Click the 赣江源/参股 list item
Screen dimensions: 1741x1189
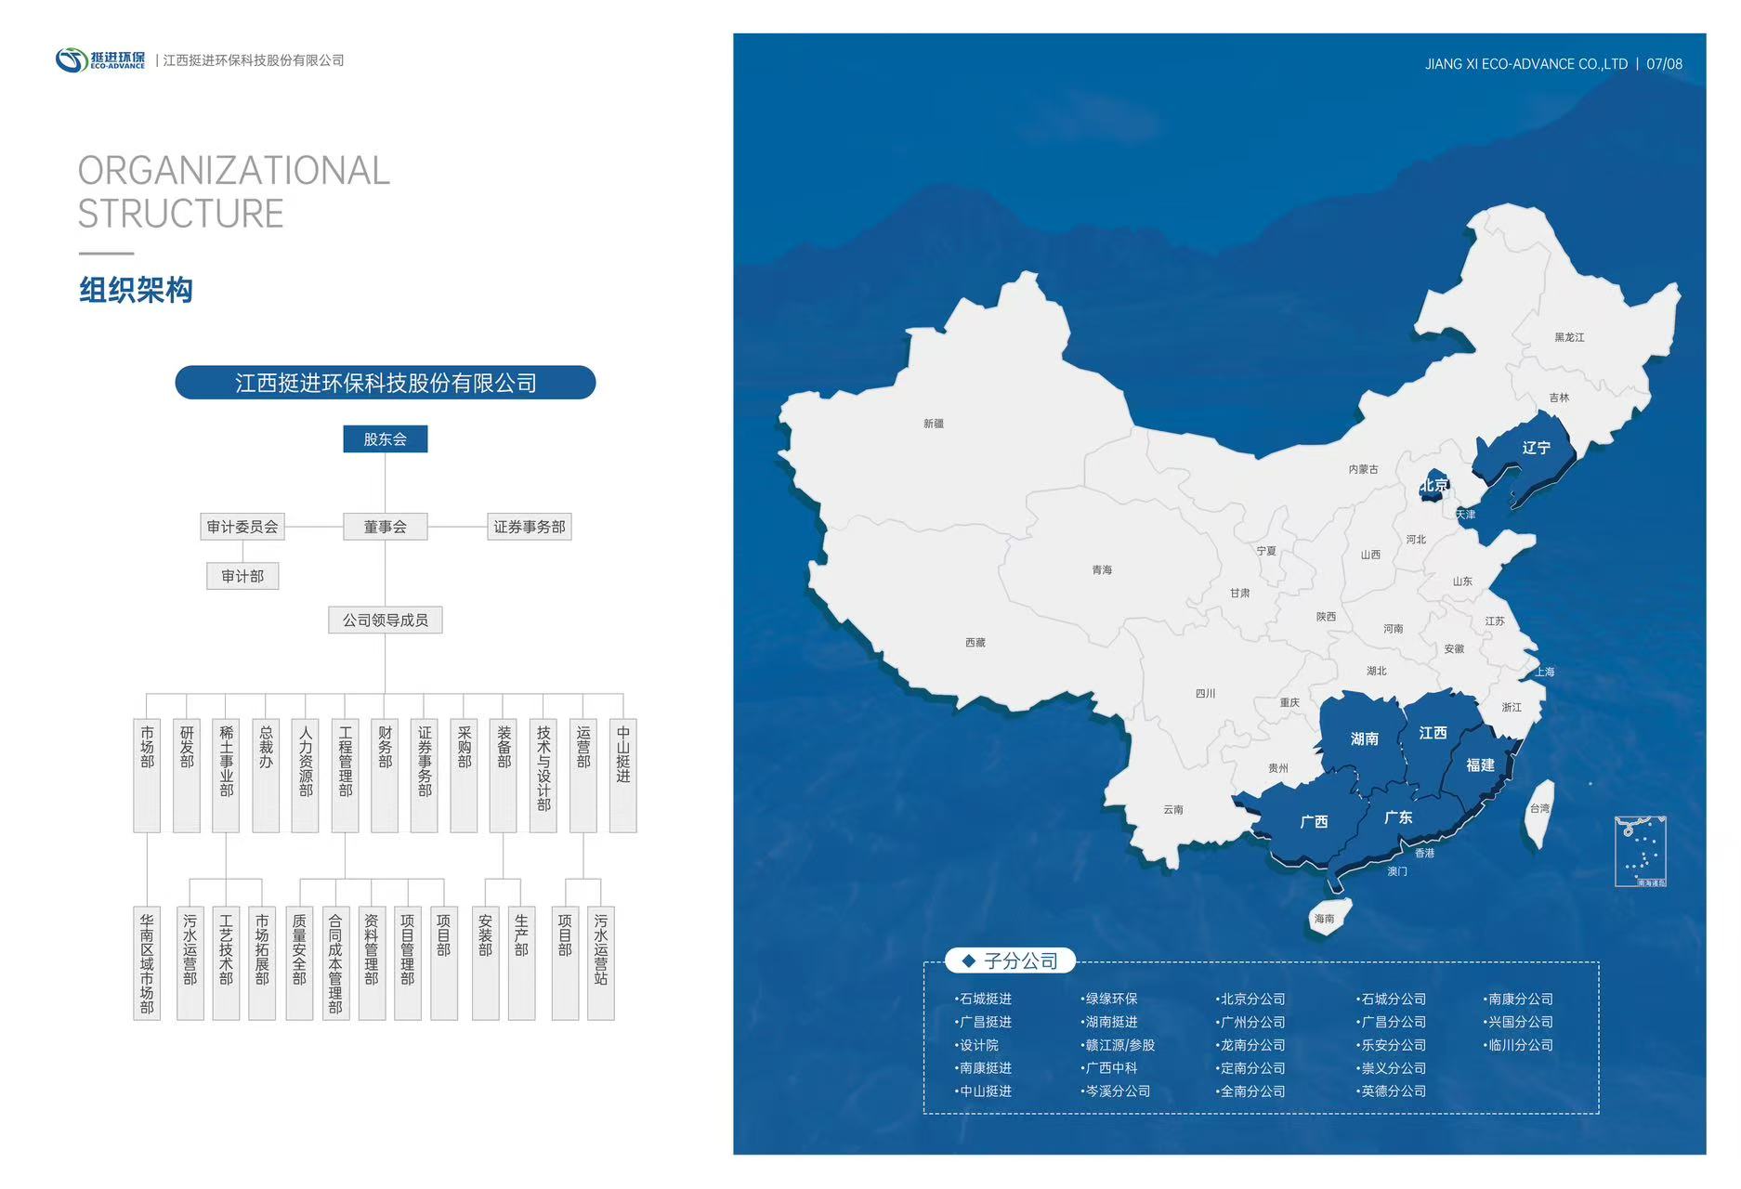(1119, 1045)
